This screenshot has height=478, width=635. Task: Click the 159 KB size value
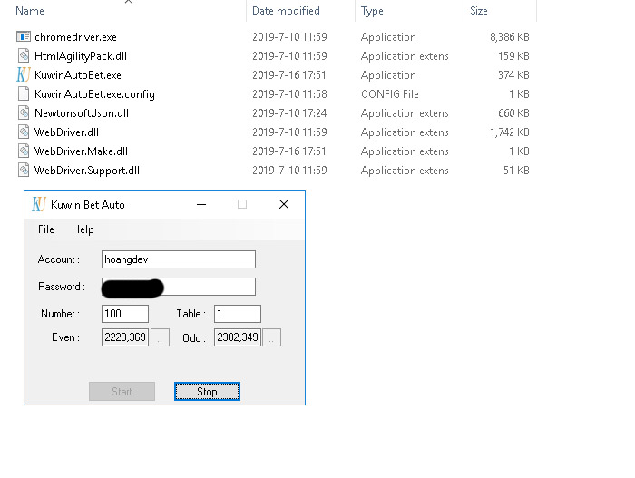click(x=513, y=56)
